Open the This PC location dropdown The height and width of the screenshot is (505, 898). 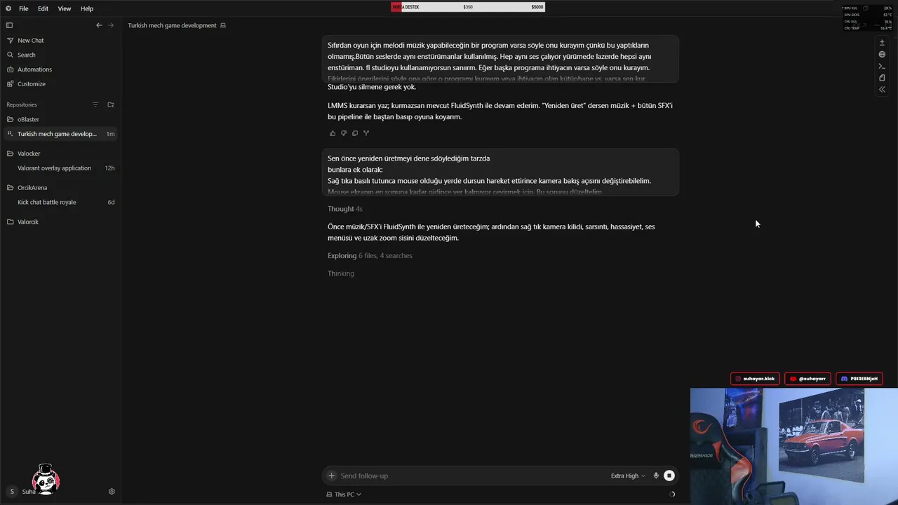point(344,494)
